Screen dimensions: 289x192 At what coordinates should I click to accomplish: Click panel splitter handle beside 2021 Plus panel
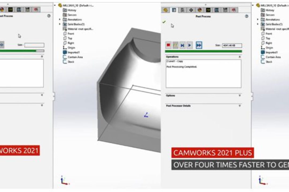point(252,96)
